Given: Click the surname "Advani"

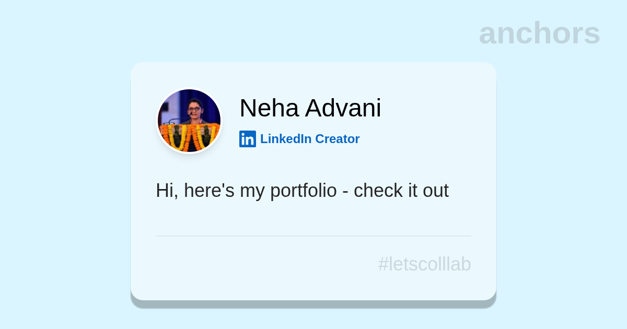Looking at the screenshot, I should click(x=343, y=108).
